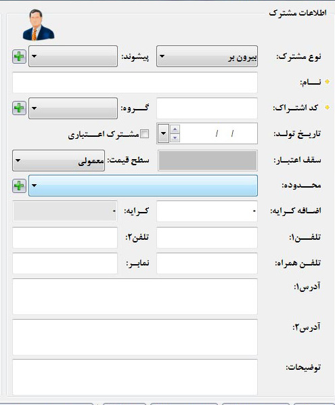Click the subscriber avatar picture
Screen dimensions: 335x405
pos(38,25)
